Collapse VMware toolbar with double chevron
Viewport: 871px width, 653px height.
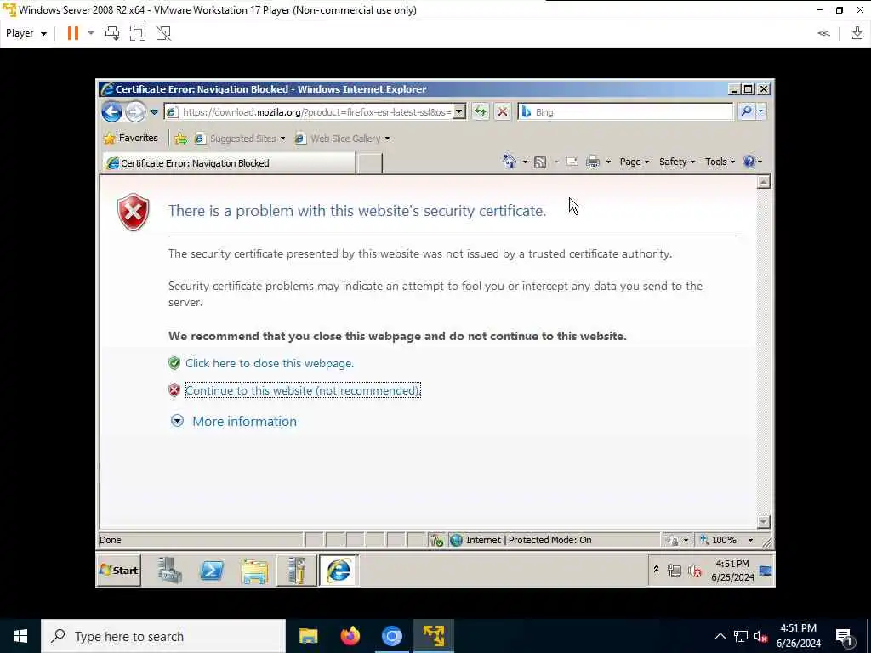[823, 33]
